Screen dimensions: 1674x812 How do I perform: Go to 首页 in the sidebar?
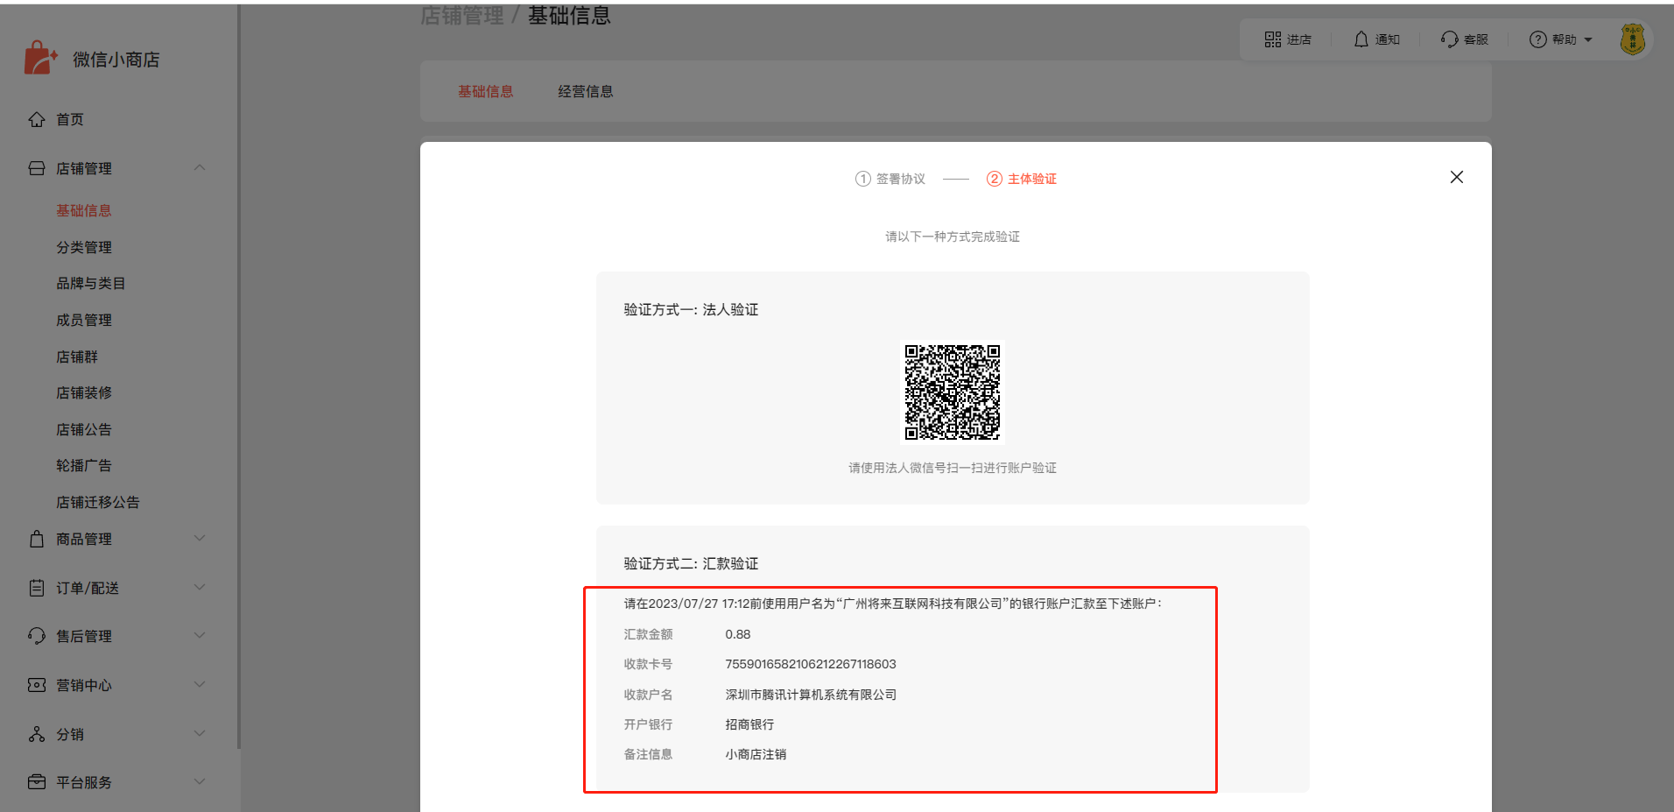coord(70,119)
